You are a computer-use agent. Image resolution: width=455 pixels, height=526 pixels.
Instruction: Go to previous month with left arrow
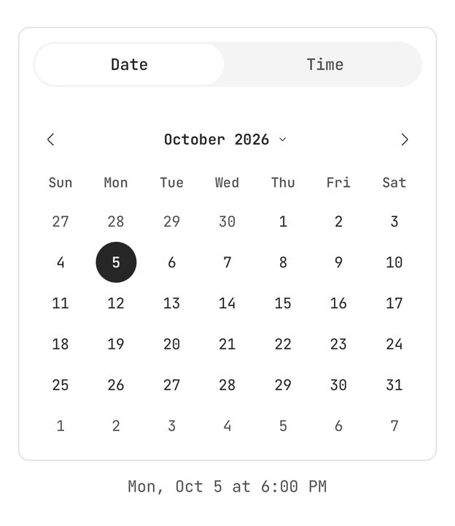(x=51, y=140)
